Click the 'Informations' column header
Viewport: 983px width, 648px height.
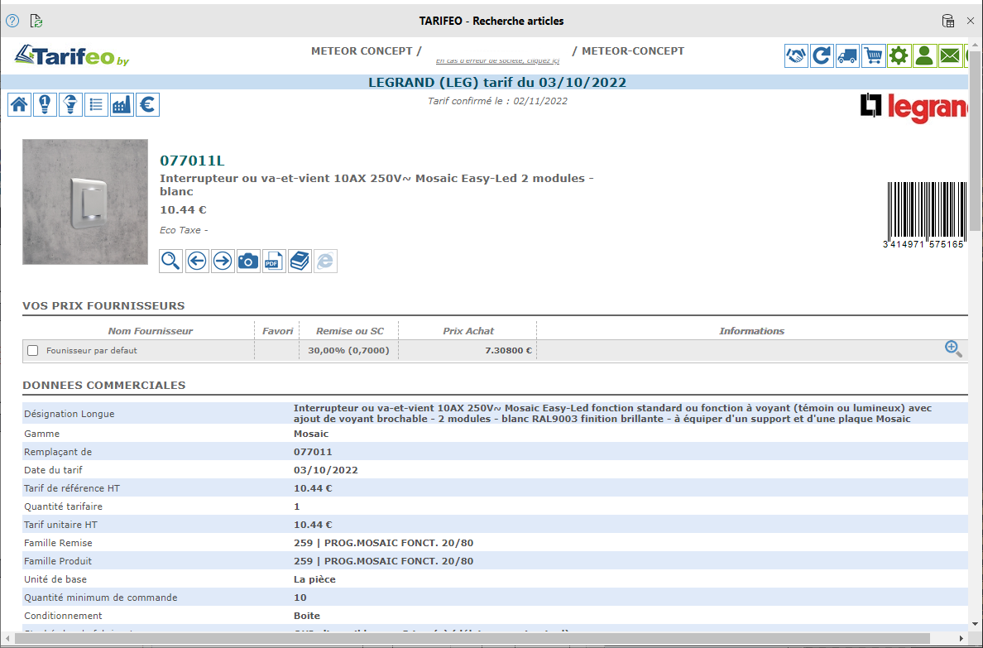pos(751,330)
